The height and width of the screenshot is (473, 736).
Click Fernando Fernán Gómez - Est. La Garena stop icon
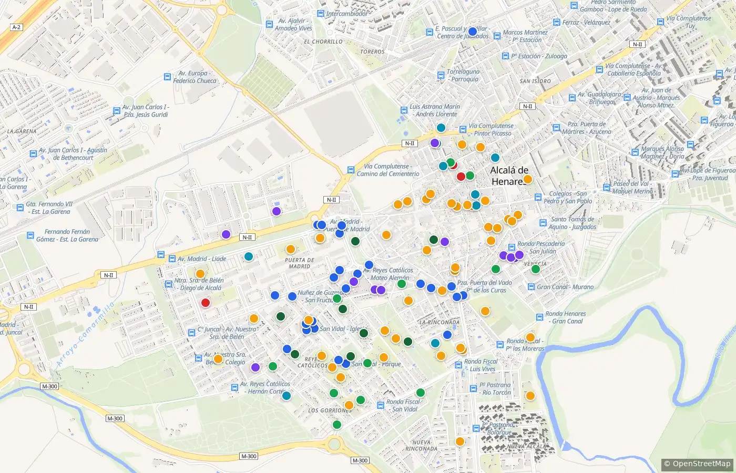click(30, 235)
